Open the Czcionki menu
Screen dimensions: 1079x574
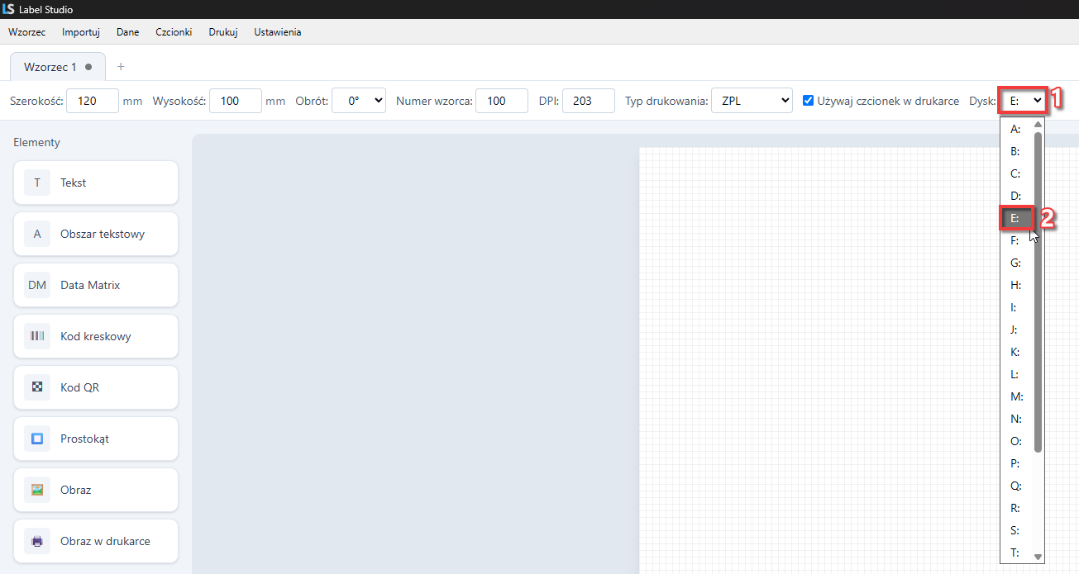[x=174, y=32]
